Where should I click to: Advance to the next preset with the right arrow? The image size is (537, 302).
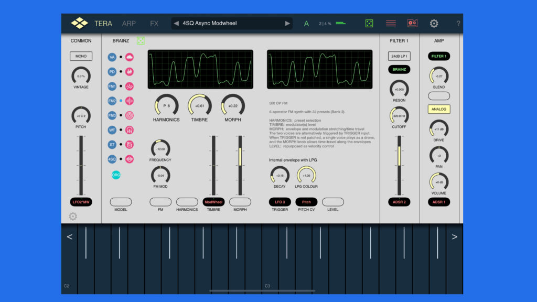(x=287, y=23)
